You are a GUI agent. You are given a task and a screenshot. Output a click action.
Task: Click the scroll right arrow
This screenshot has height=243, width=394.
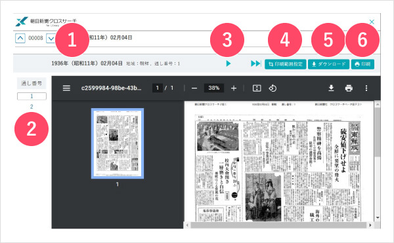pyautogui.click(x=370, y=225)
